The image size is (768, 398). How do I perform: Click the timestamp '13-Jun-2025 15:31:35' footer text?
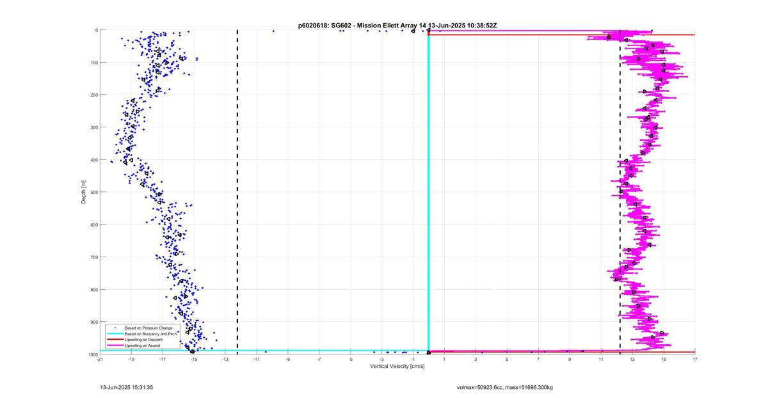click(x=126, y=387)
